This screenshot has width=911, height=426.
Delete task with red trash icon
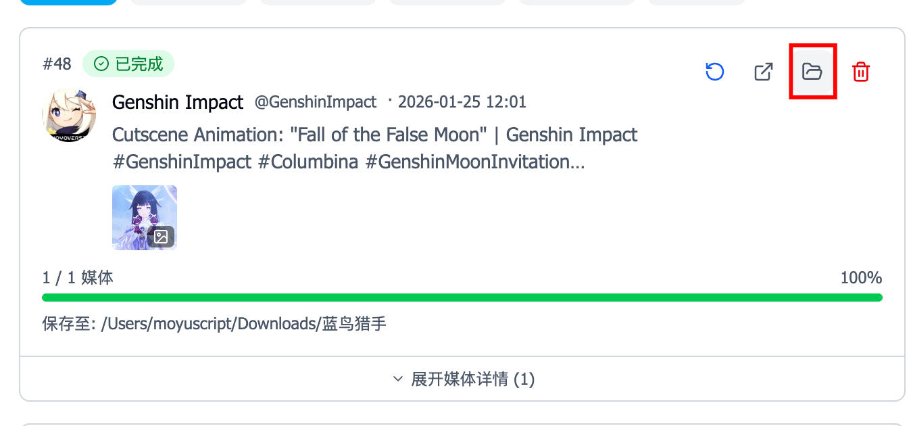[860, 72]
